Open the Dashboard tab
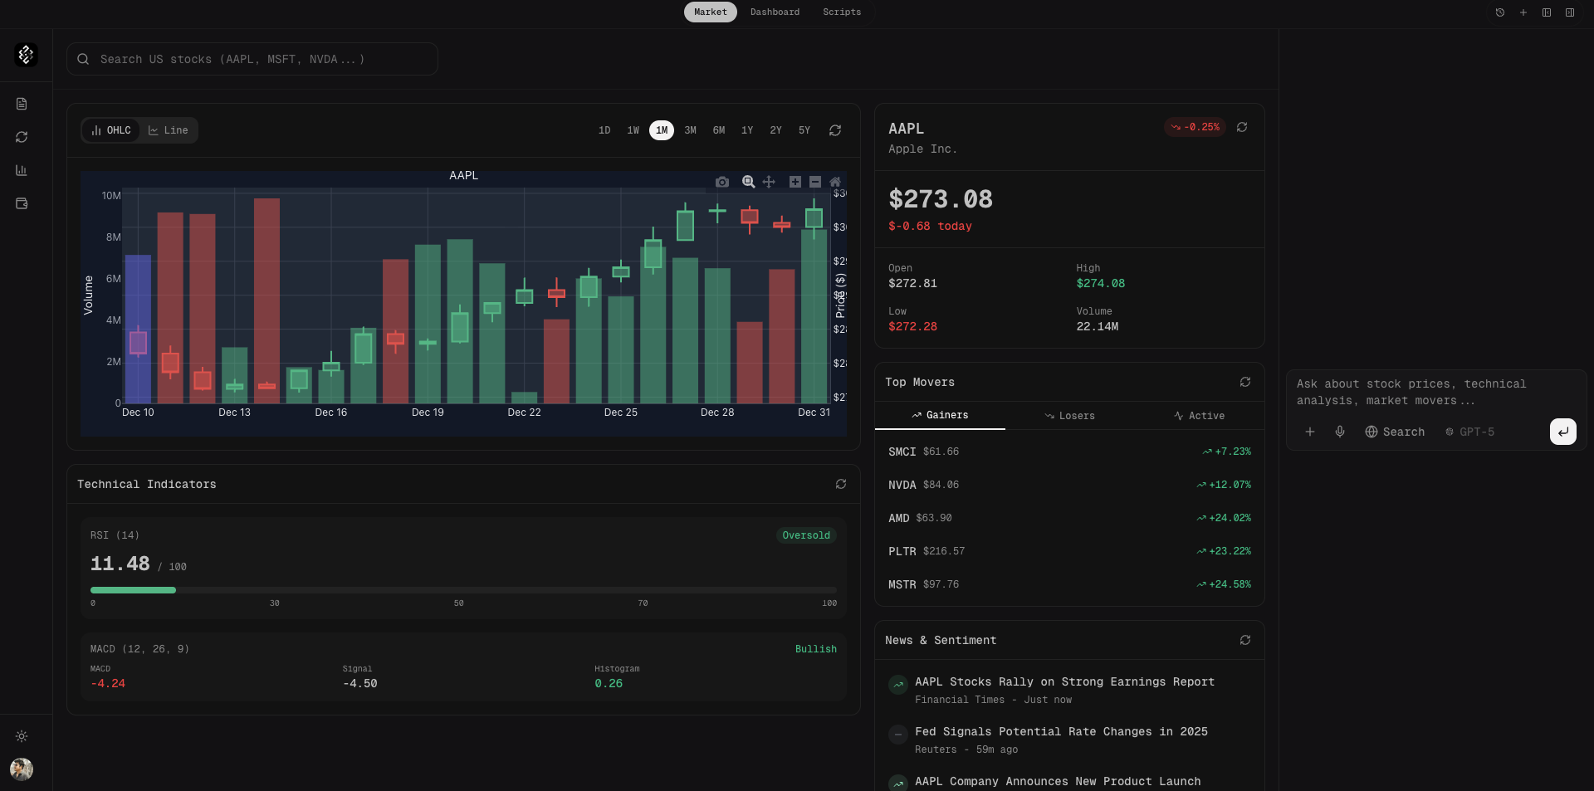The height and width of the screenshot is (791, 1594). [x=775, y=12]
